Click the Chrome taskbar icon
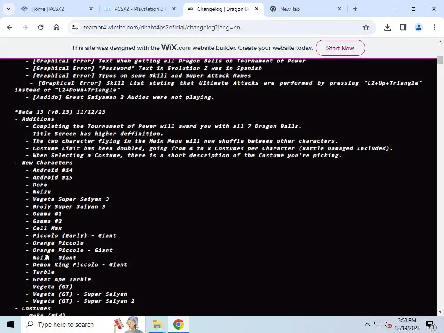Image resolution: width=444 pixels, height=333 pixels. (x=178, y=324)
